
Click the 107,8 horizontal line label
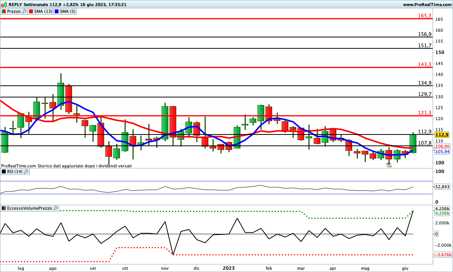[425, 143]
